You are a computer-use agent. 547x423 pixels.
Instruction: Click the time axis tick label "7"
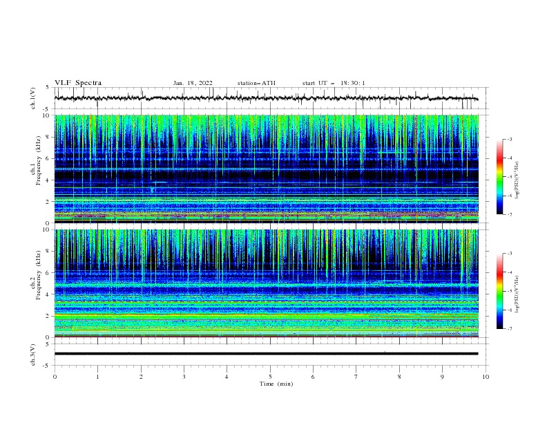356,377
